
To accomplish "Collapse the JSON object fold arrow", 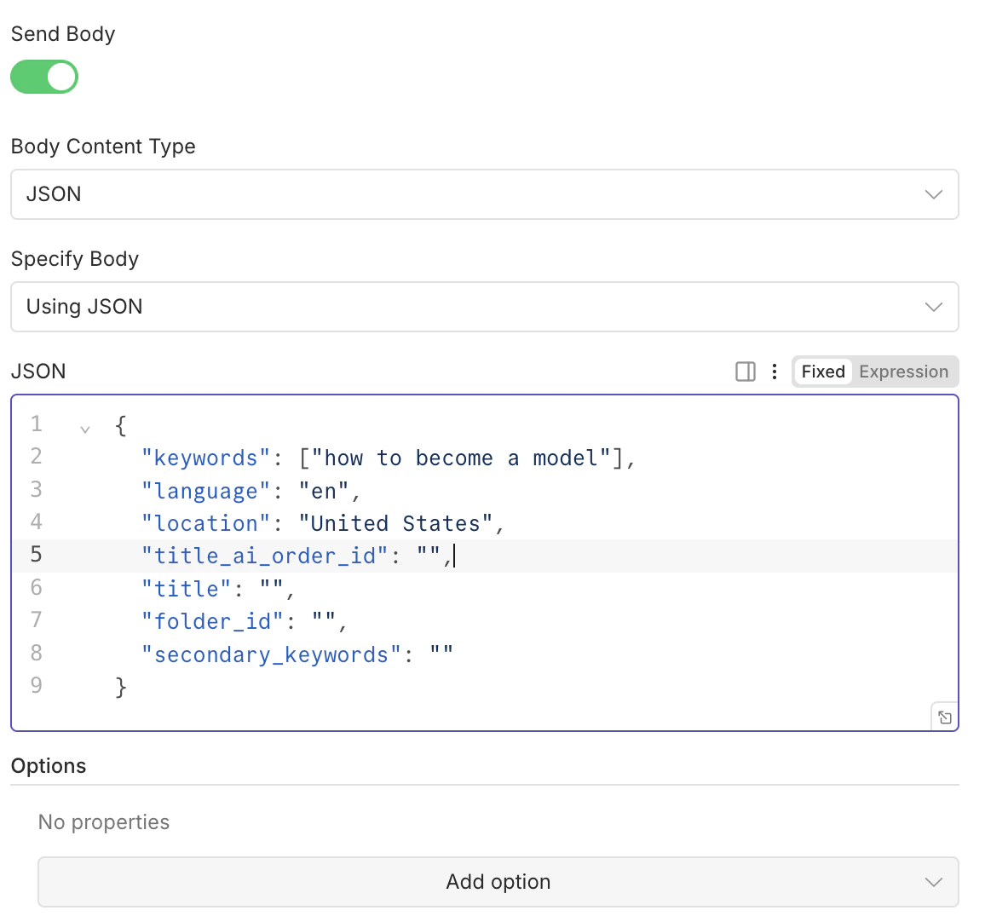I will tap(84, 429).
